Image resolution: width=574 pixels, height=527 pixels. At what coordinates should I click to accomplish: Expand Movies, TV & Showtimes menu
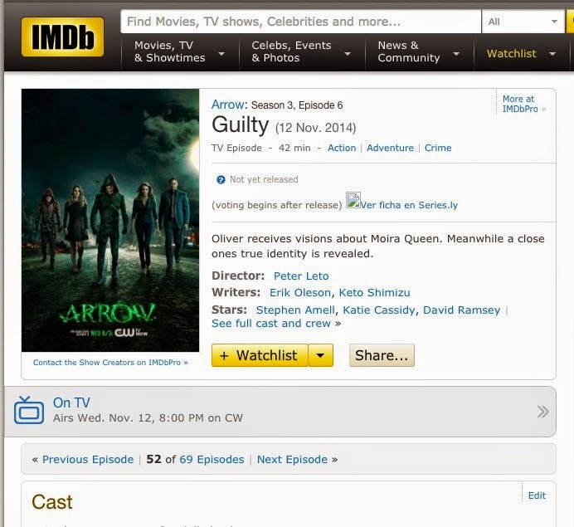pyautogui.click(x=179, y=51)
